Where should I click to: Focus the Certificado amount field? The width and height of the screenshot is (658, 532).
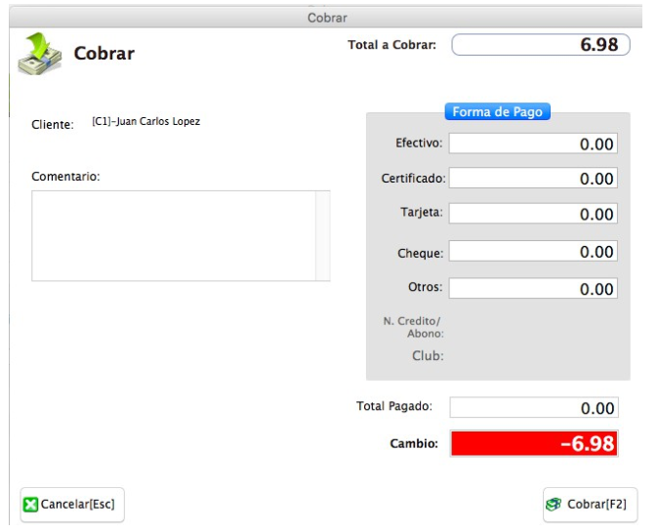point(533,179)
